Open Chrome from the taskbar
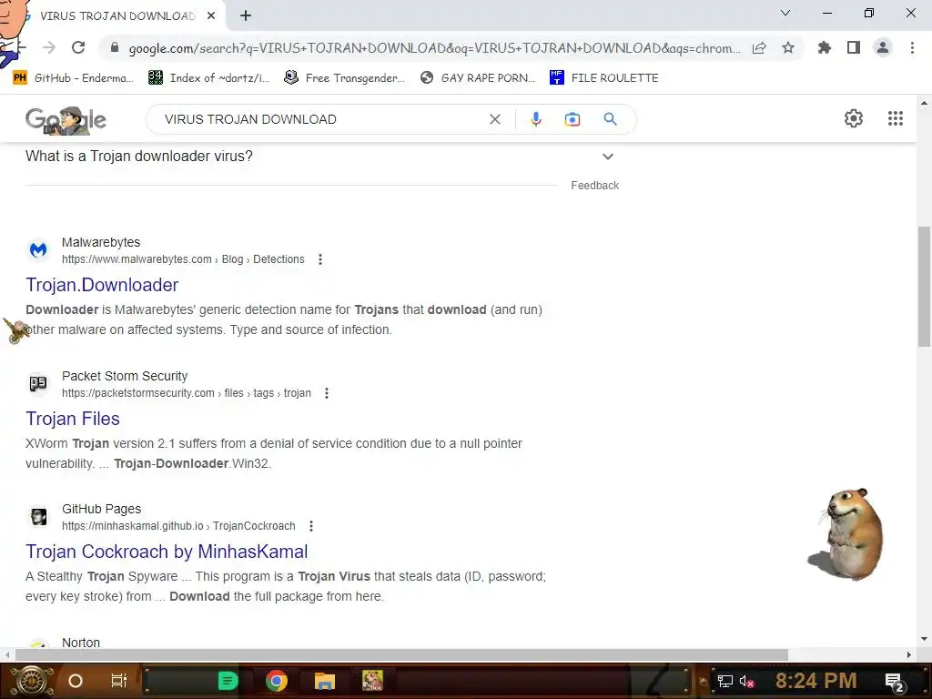Screen dimensions: 932x699 [x=277, y=681]
